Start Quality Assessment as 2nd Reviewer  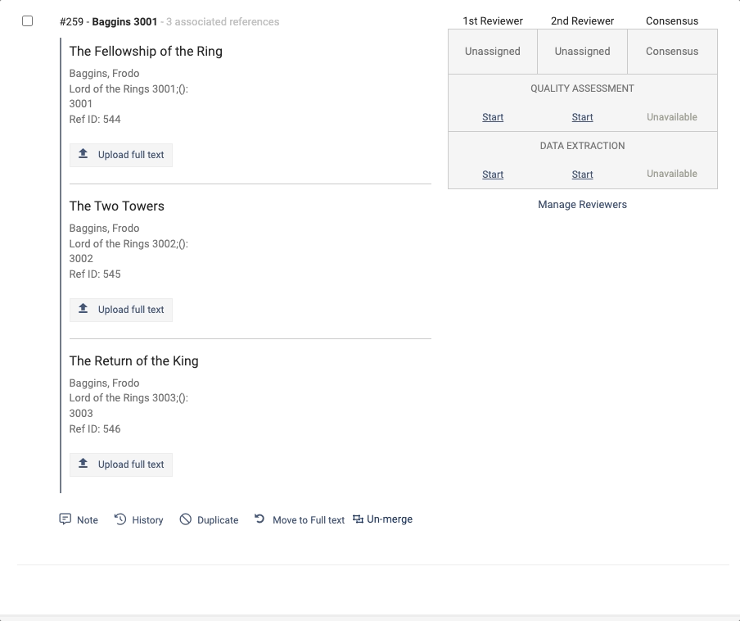(582, 117)
